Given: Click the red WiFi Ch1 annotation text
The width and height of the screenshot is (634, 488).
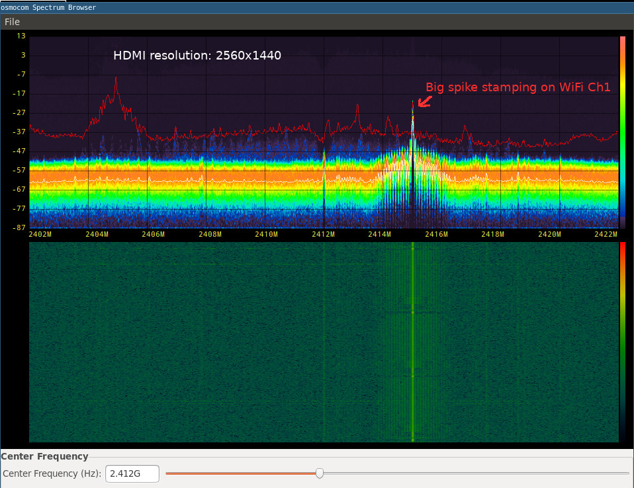Looking at the screenshot, I should point(518,87).
